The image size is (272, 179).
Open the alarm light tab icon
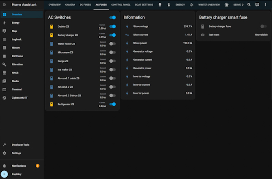[x=227, y=5]
